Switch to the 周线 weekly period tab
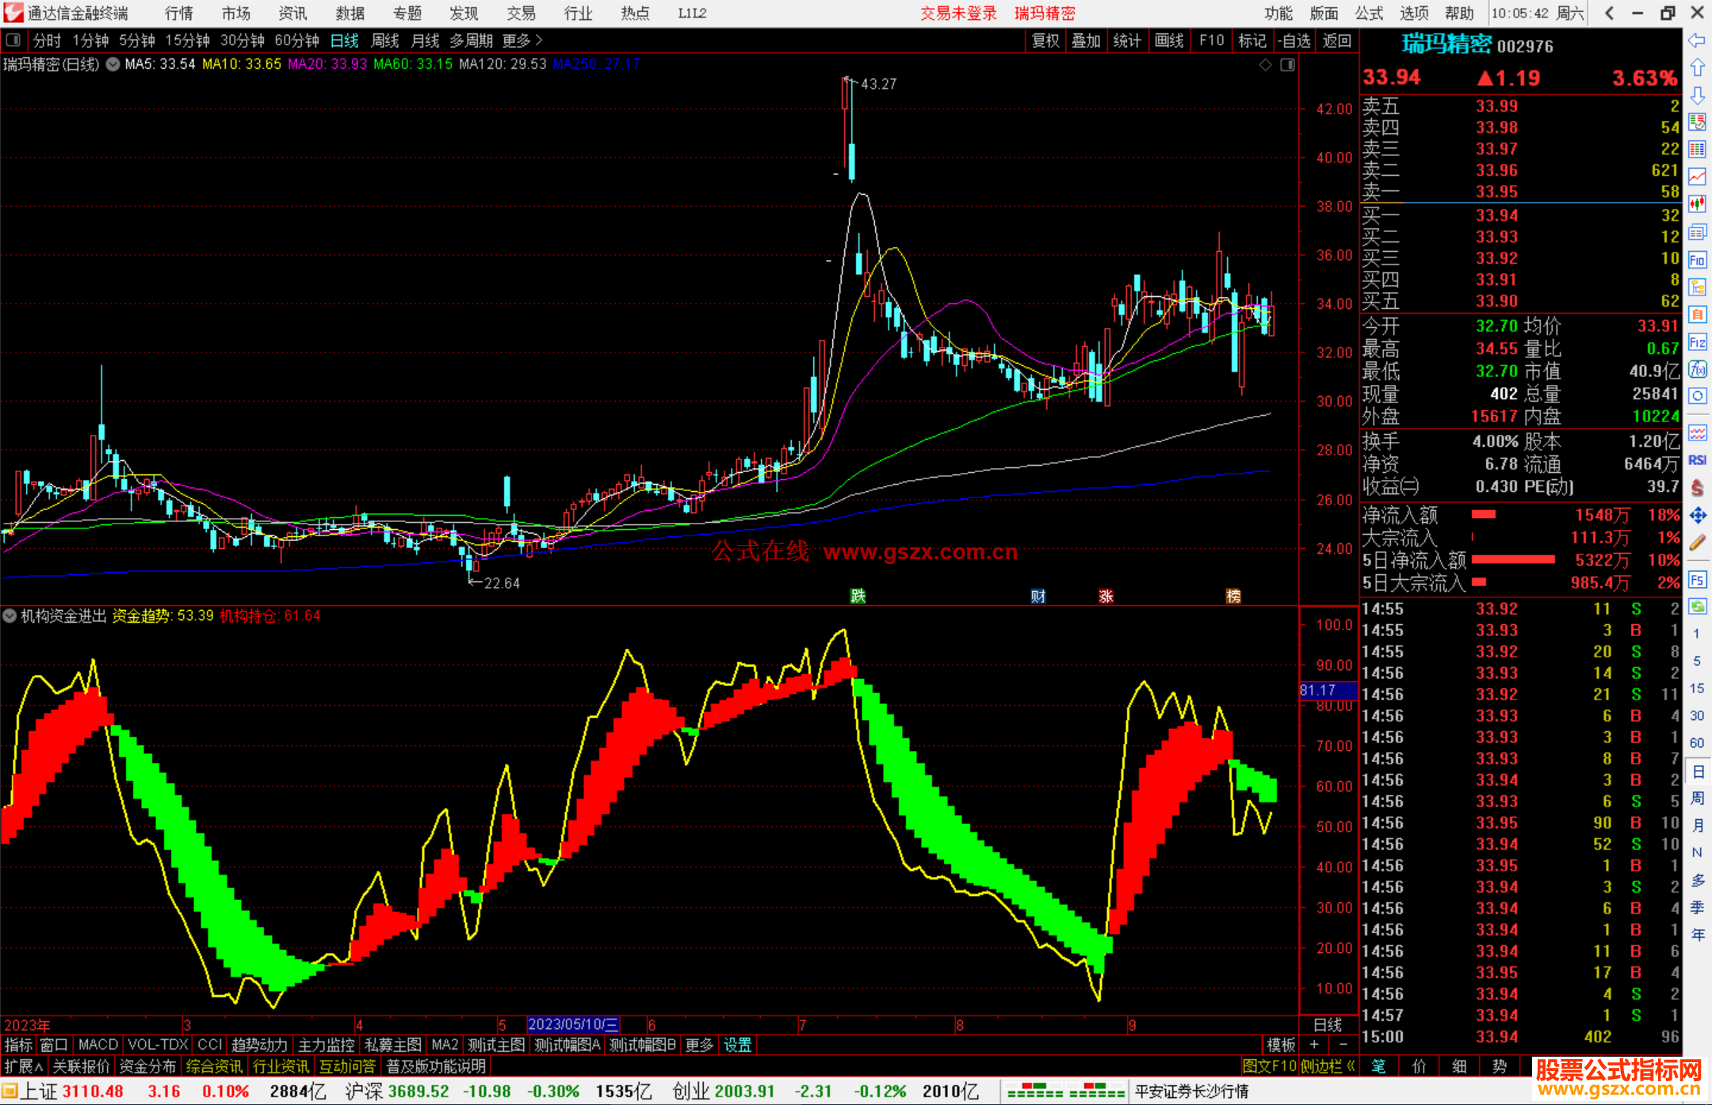Screen dimensions: 1712x1105 pos(385,40)
